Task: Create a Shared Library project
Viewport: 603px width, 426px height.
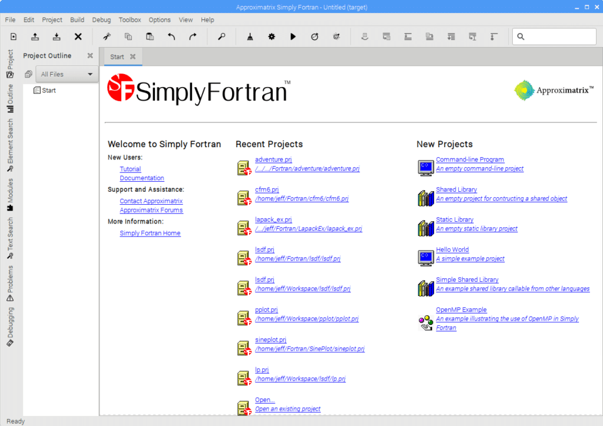Action: 456,189
